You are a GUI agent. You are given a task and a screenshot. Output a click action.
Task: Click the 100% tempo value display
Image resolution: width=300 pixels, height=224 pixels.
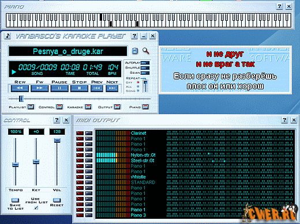(16, 132)
